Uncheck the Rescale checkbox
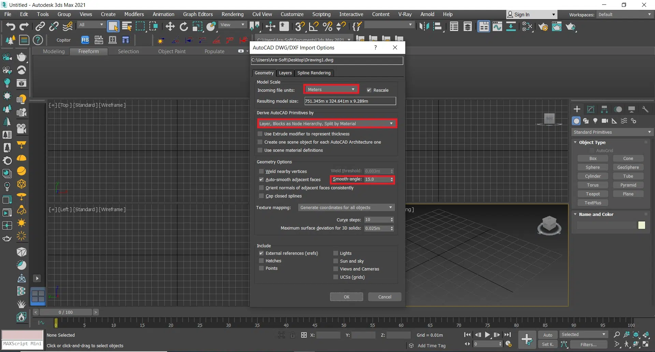 click(369, 90)
